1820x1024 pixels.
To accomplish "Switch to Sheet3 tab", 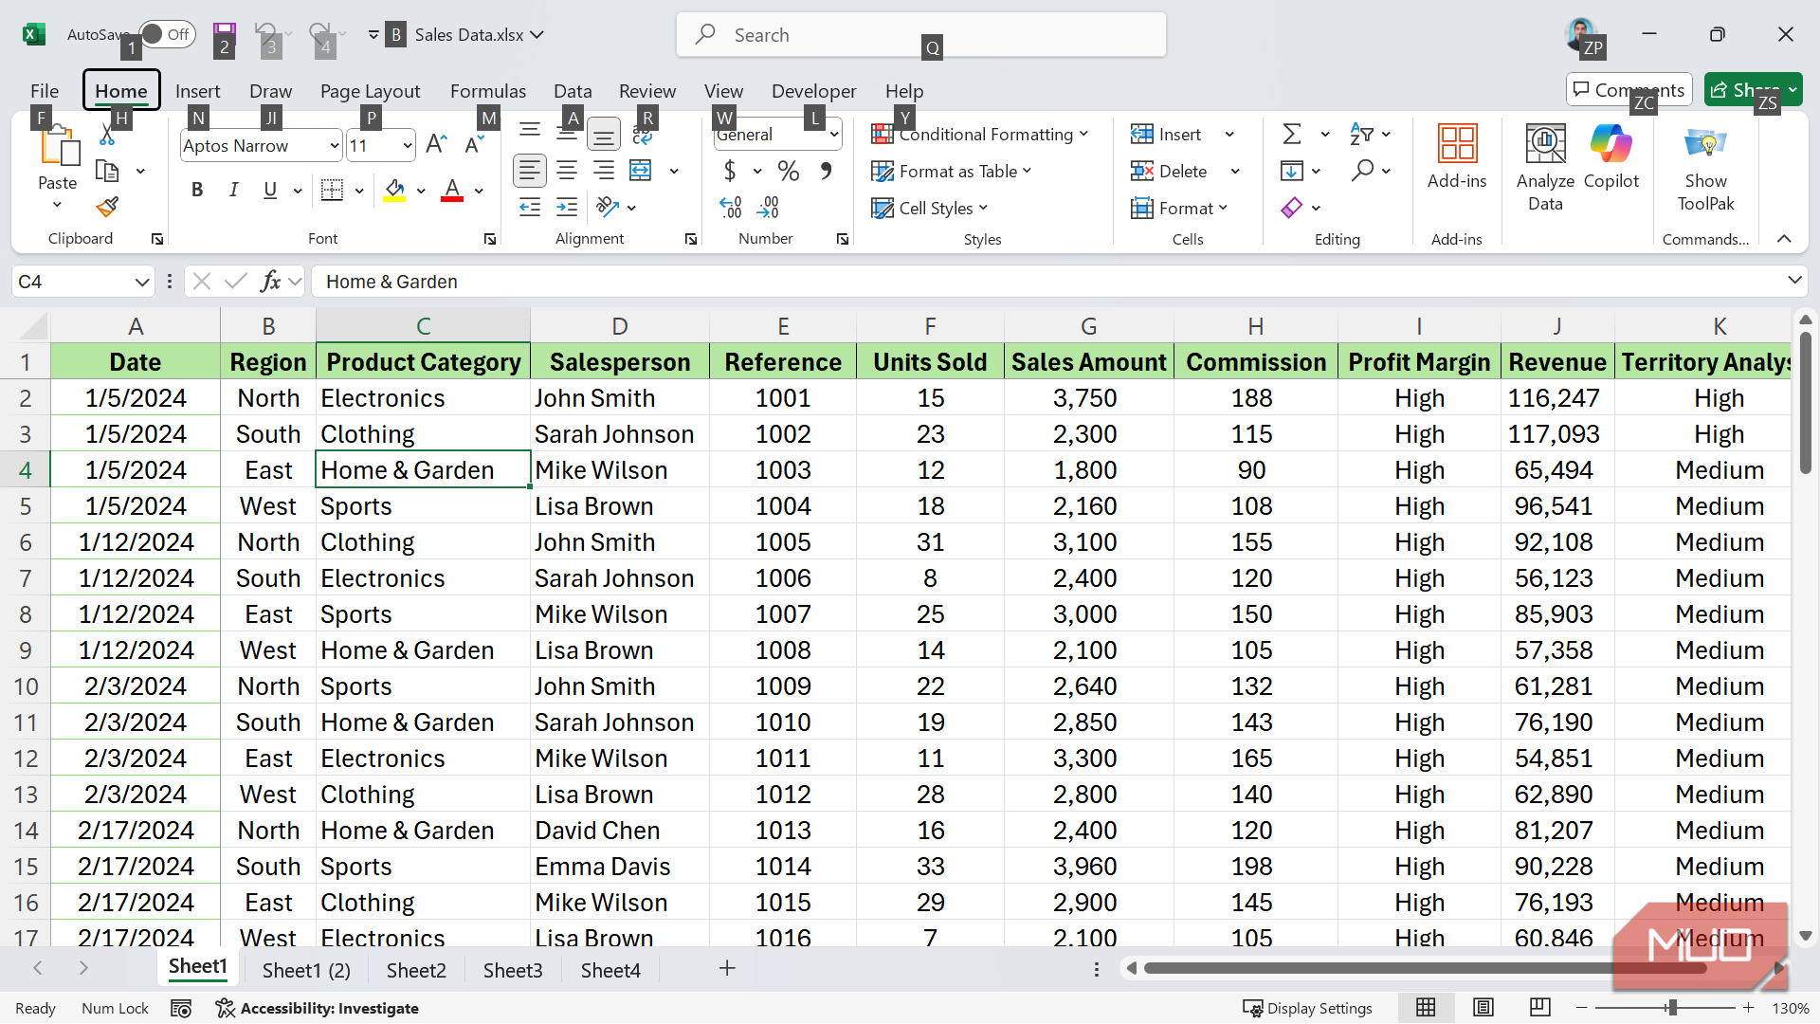I will coord(513,970).
